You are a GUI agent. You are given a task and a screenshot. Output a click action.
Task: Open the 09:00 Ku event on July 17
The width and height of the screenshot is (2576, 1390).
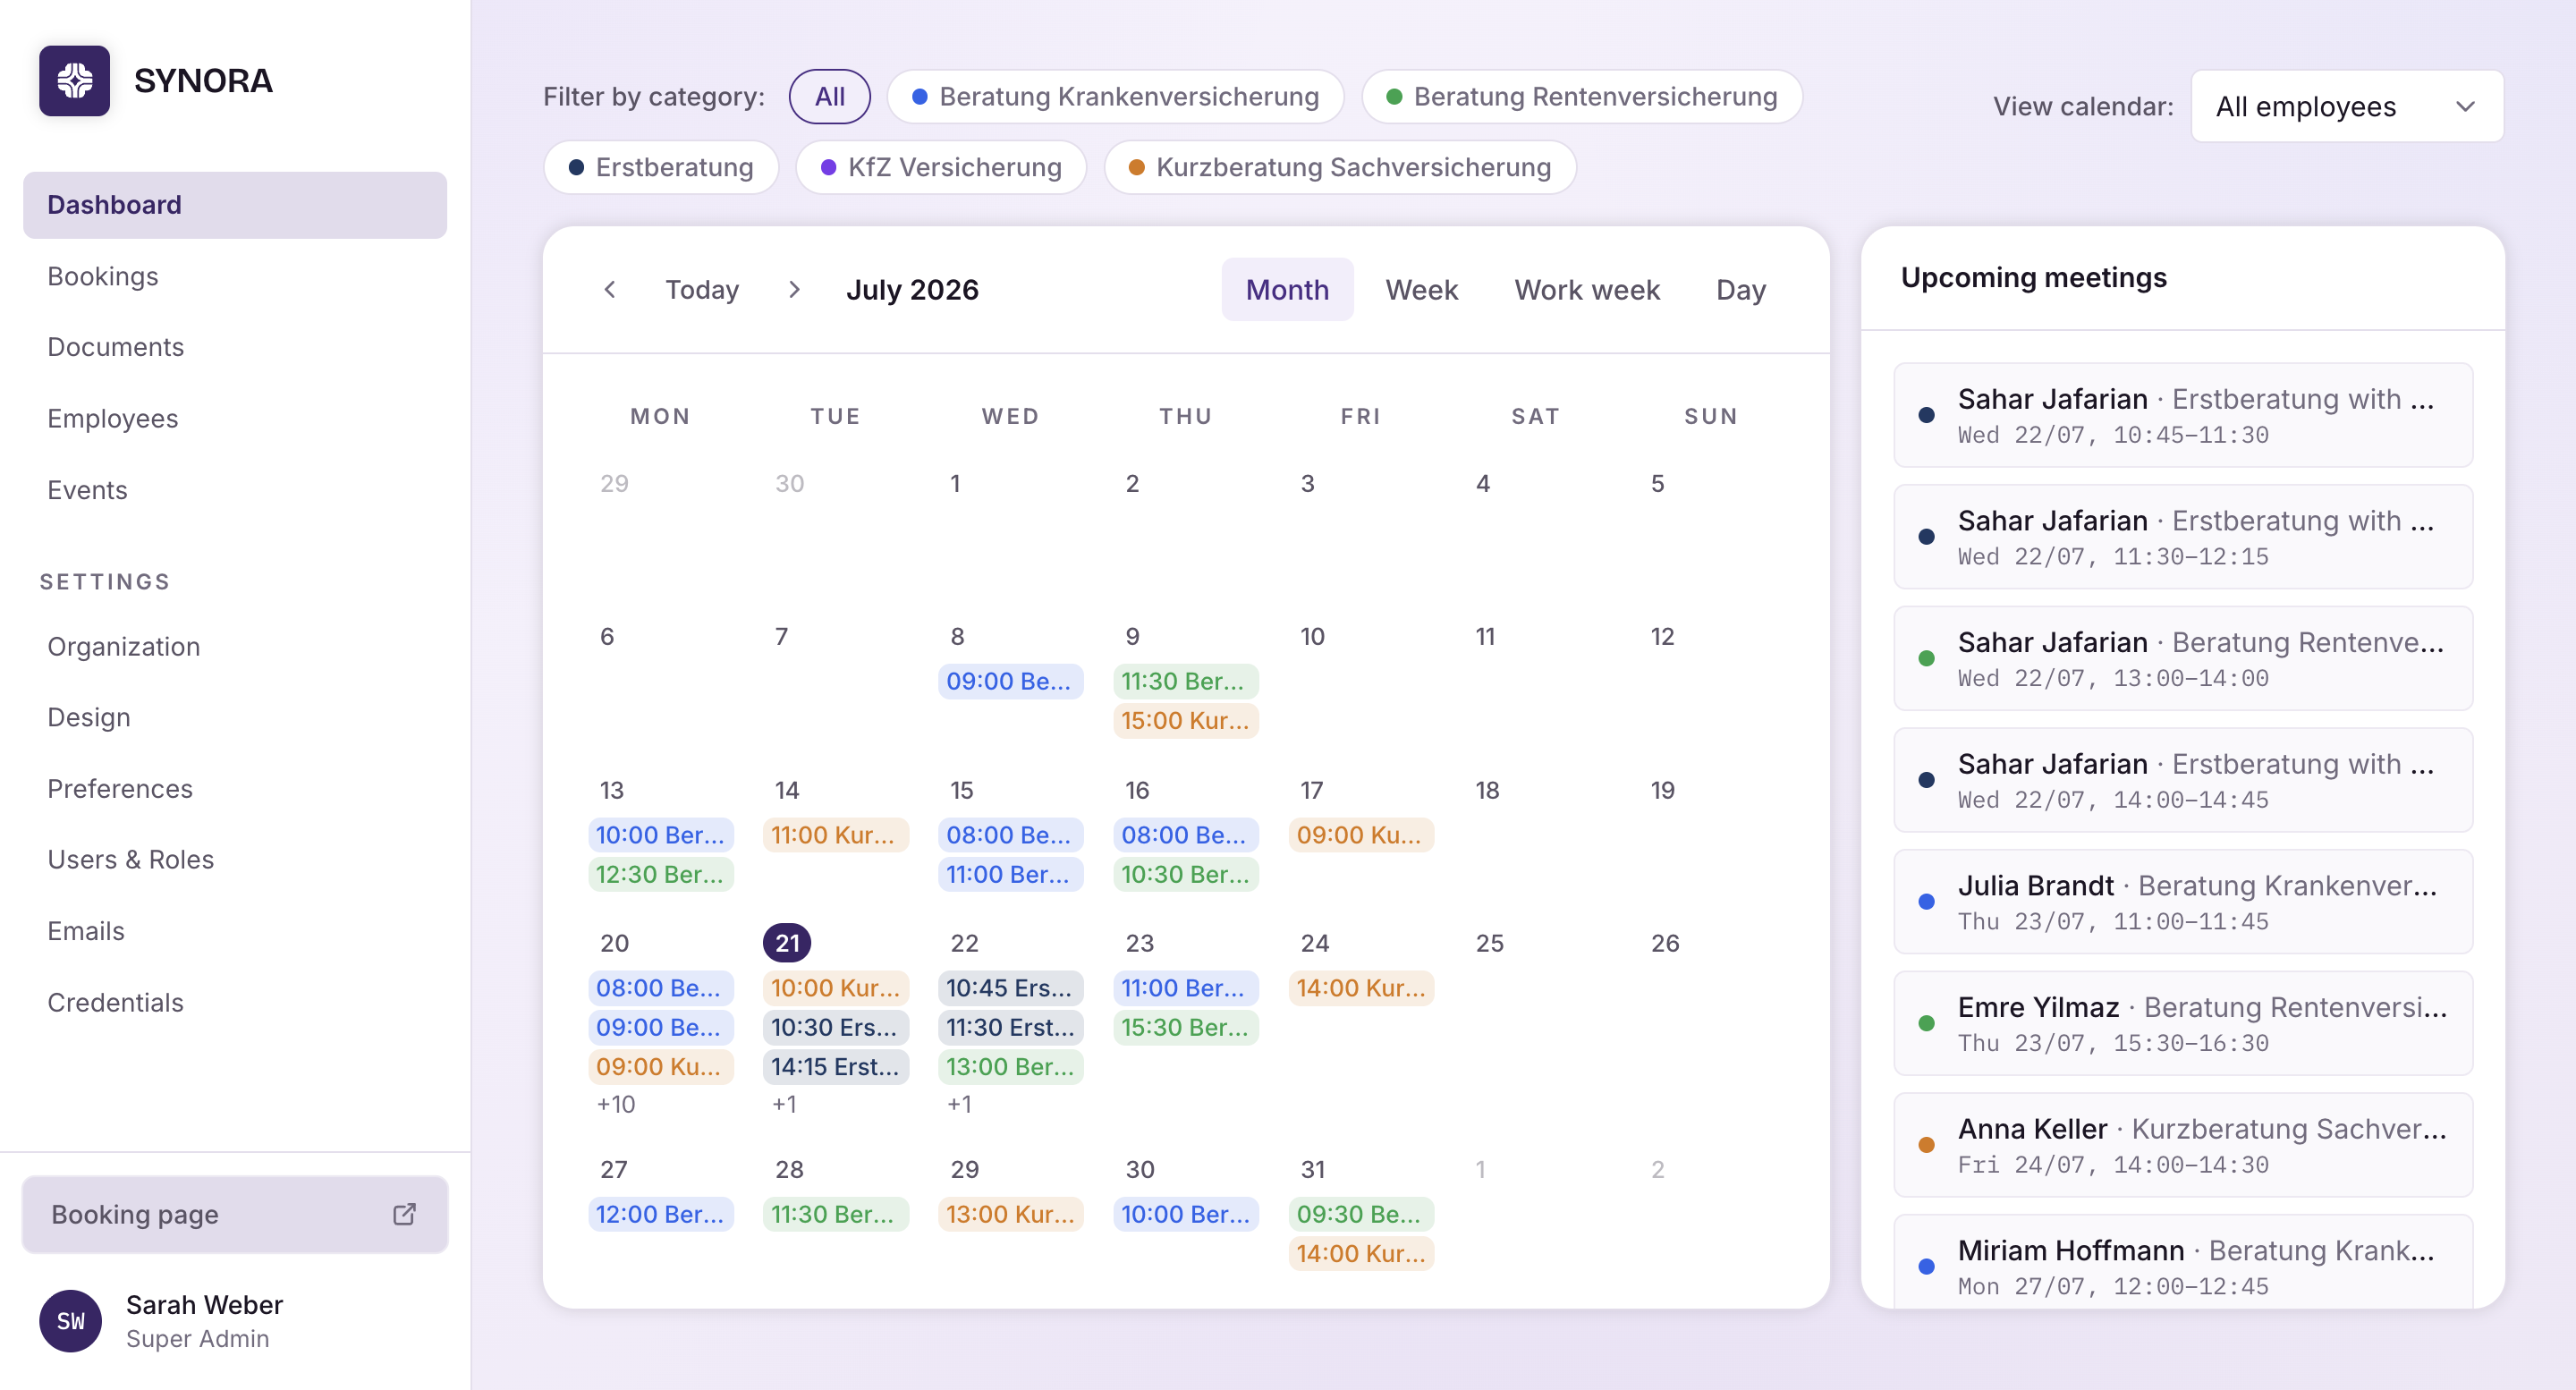1361,834
